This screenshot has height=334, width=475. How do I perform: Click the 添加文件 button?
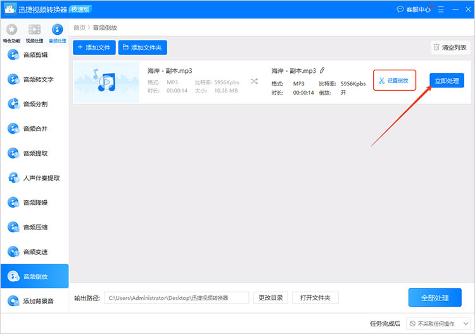(x=94, y=48)
